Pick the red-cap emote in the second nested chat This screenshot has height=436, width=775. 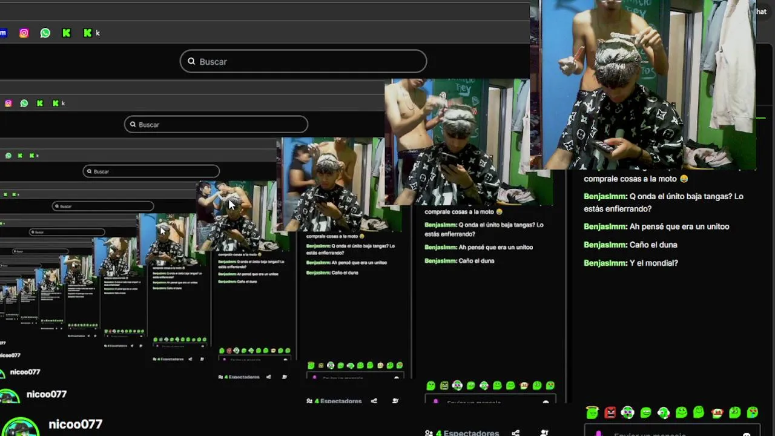coord(524,386)
